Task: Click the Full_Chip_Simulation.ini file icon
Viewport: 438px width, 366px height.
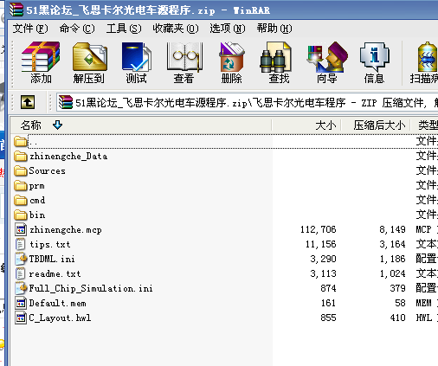Action: pos(21,288)
